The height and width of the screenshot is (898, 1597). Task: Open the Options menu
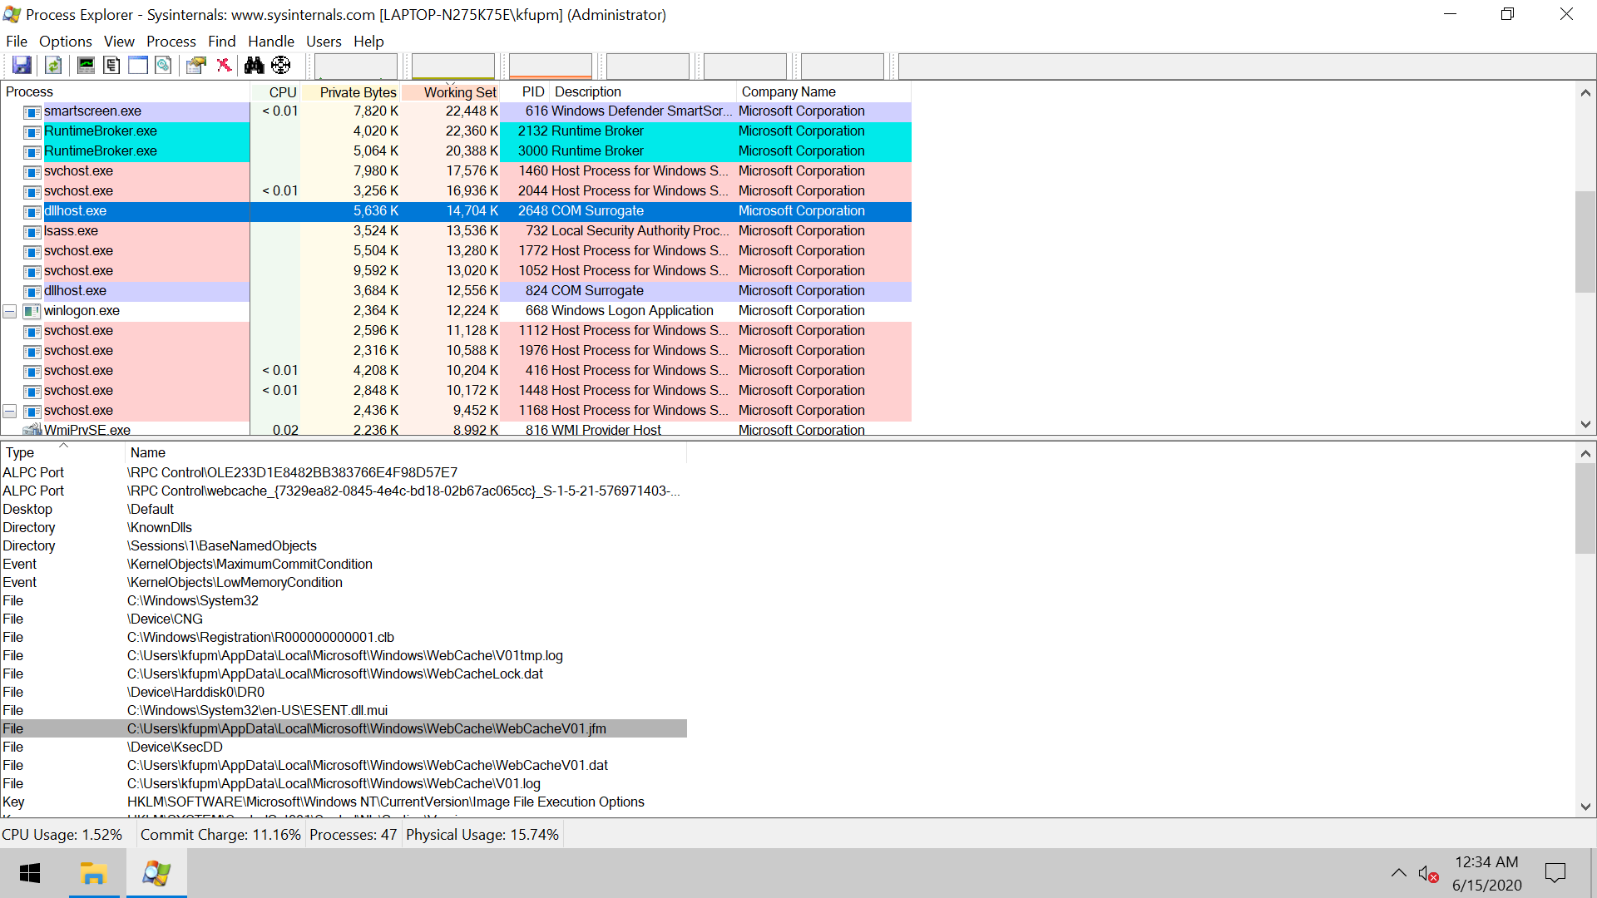(66, 41)
